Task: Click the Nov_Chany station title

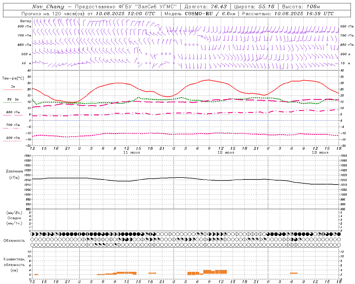Action: tap(48, 7)
